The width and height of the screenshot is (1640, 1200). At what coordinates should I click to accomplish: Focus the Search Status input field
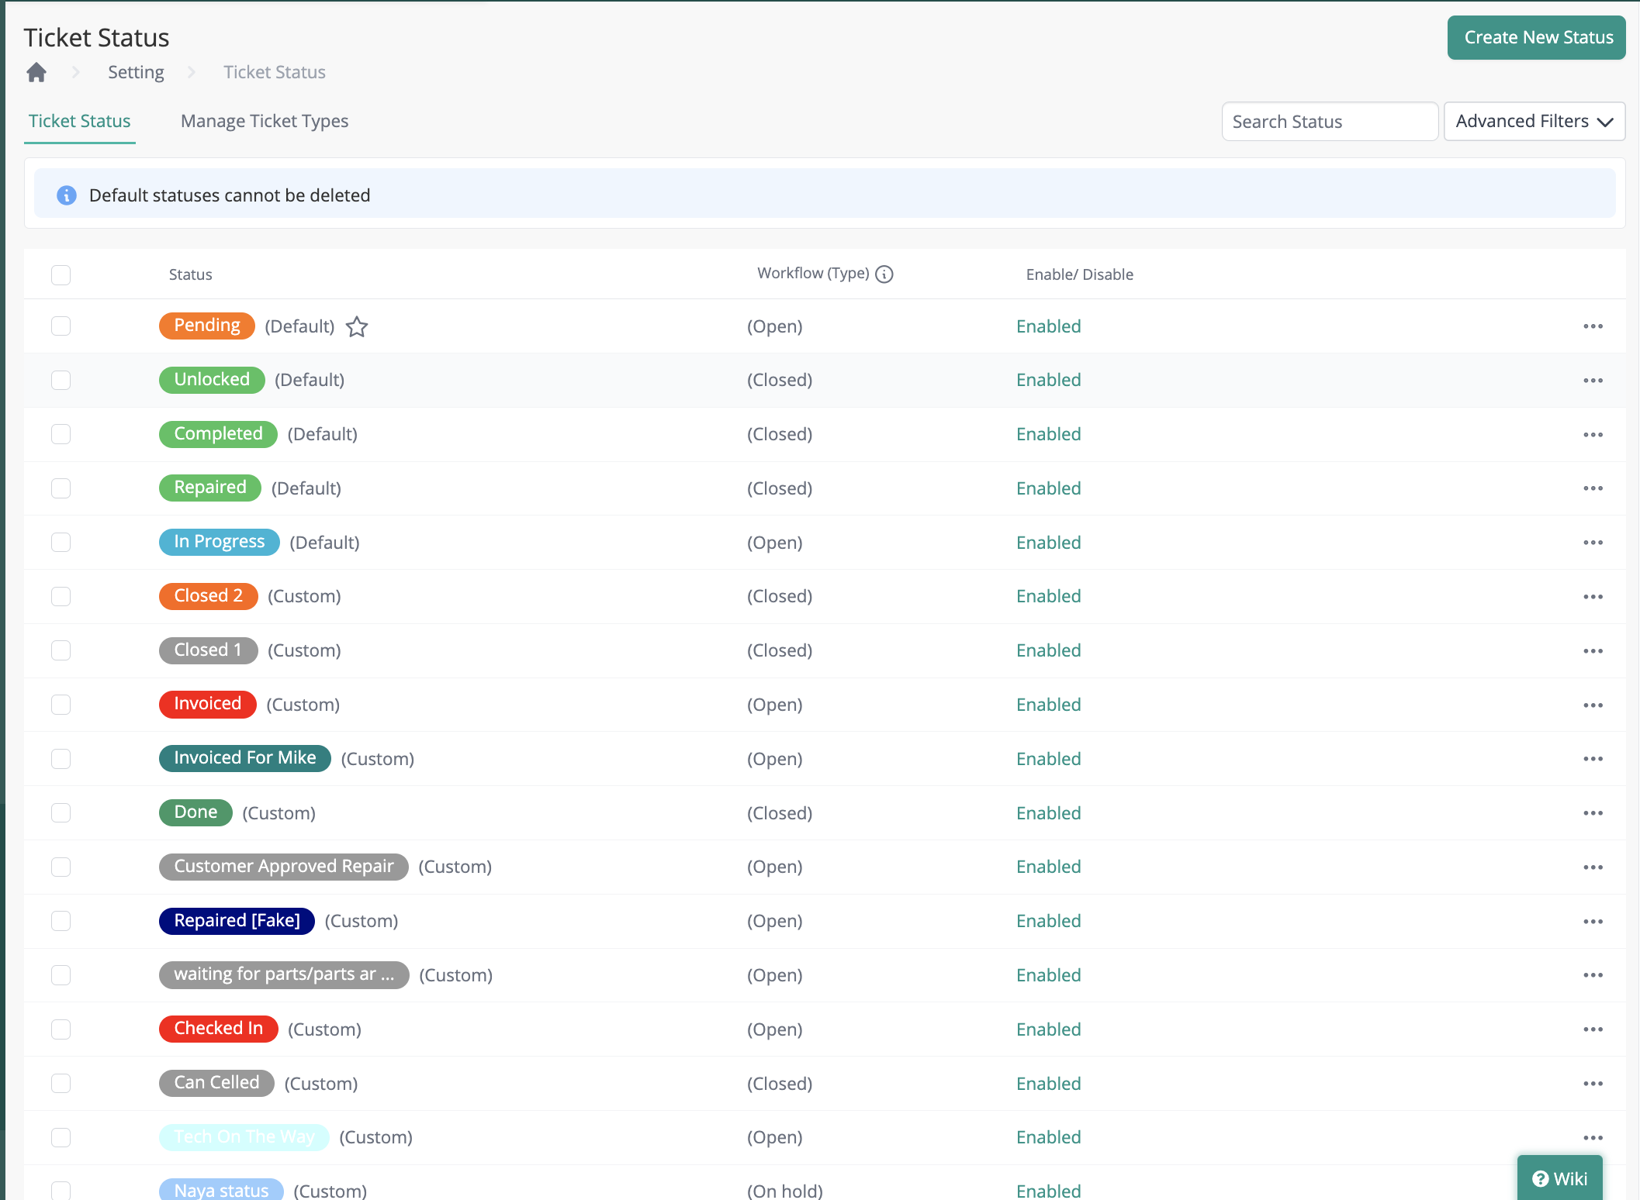point(1329,122)
